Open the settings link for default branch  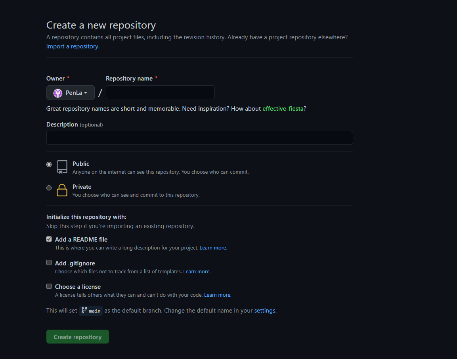265,311
